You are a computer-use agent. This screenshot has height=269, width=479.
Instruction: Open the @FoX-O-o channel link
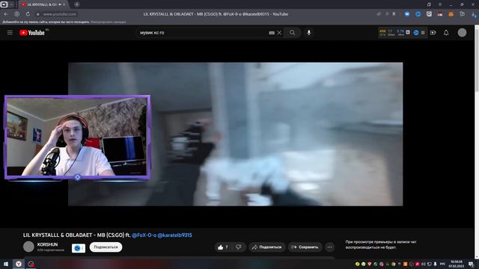[x=144, y=235]
